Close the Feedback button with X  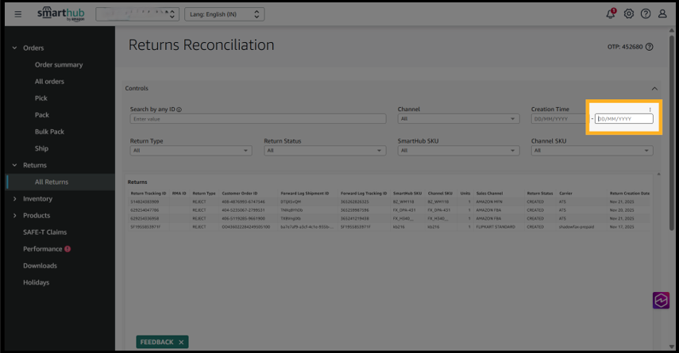pyautogui.click(x=181, y=342)
